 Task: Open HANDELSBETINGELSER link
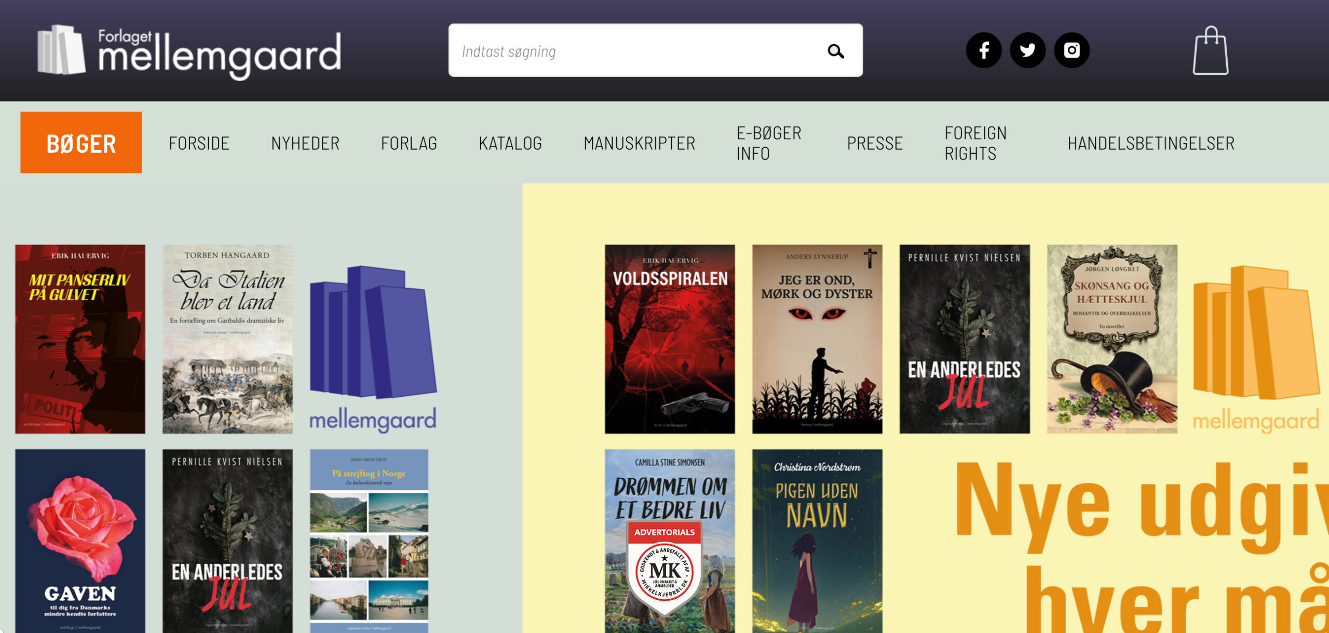click(1150, 143)
